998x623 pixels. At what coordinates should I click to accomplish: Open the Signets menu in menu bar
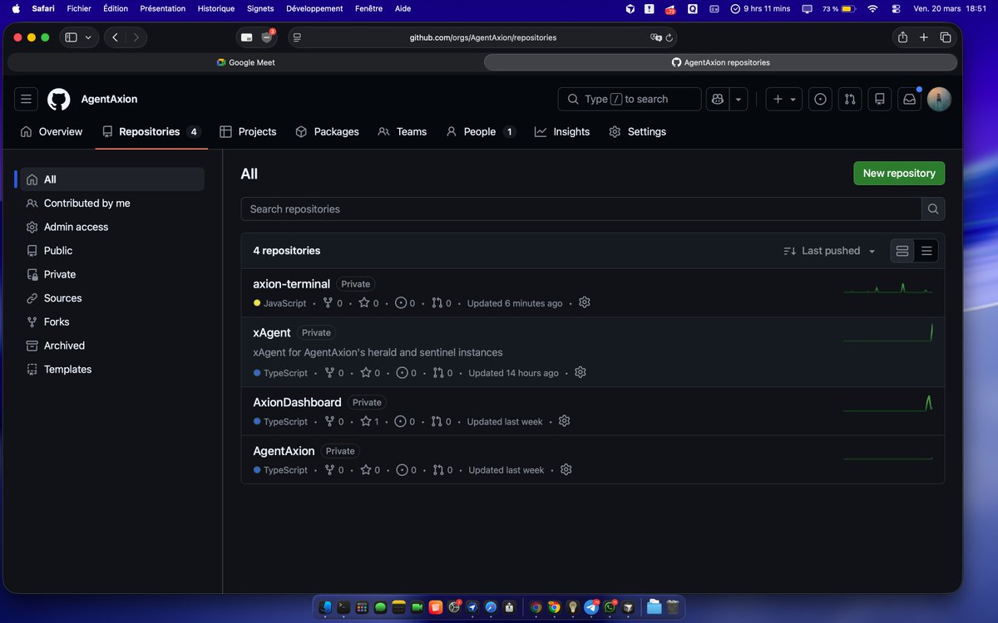pos(260,8)
